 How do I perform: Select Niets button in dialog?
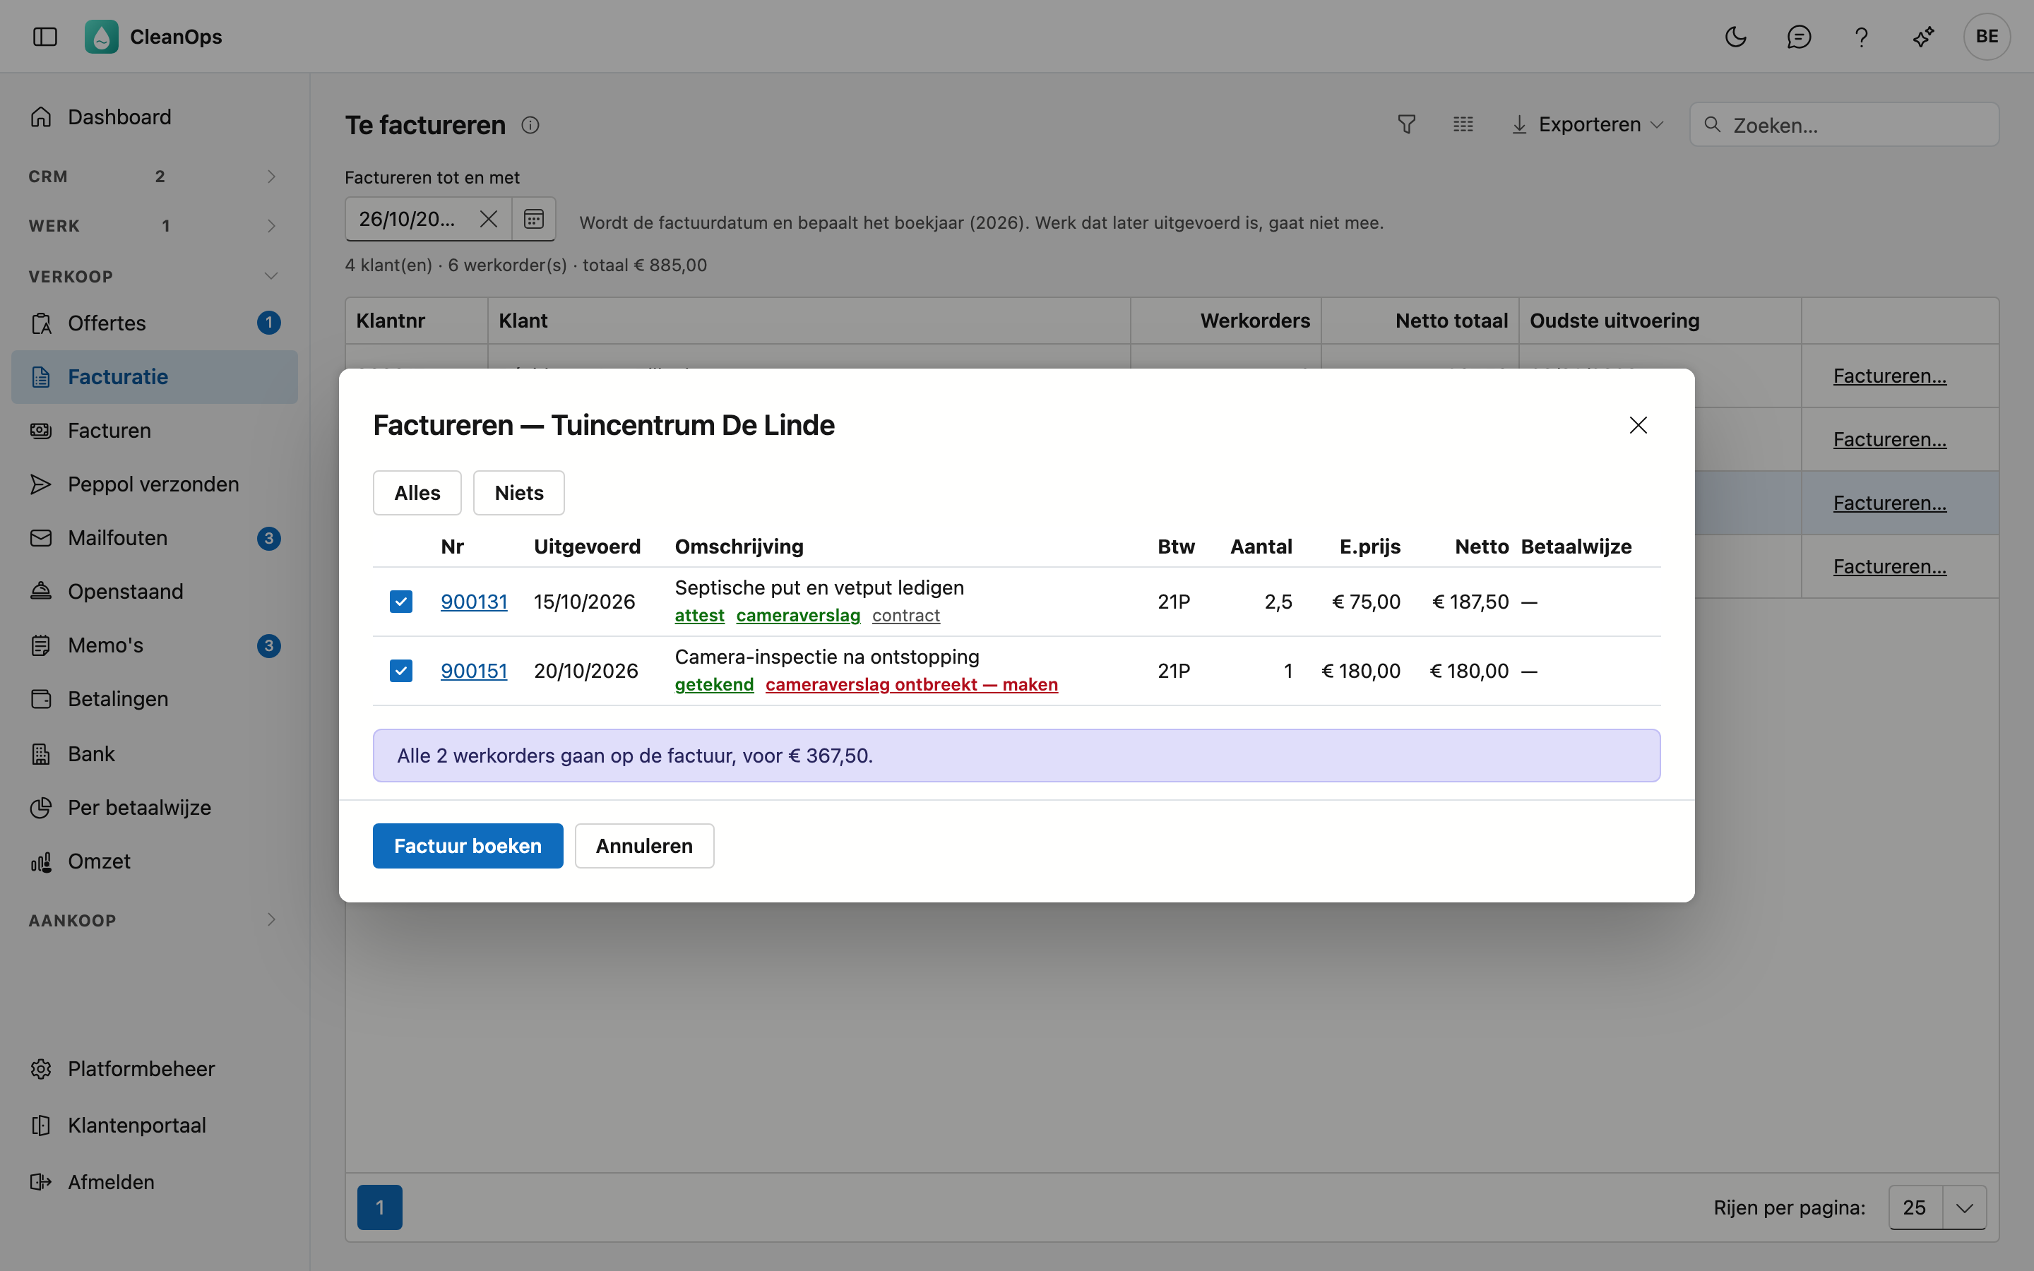point(518,493)
